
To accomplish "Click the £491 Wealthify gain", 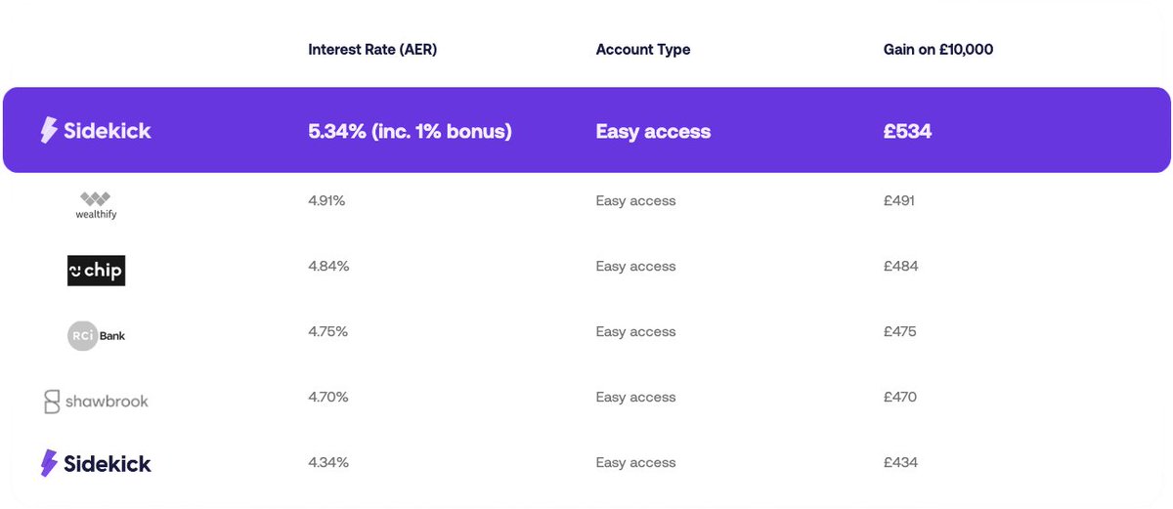I will (899, 200).
